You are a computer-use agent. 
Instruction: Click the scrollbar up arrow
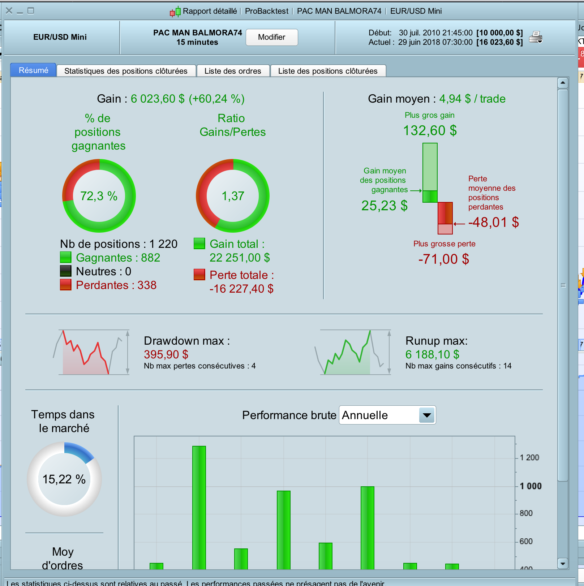pyautogui.click(x=563, y=83)
